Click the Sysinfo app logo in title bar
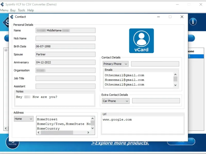The width and height of the screenshot is (206, 154). click(x=2, y=4)
